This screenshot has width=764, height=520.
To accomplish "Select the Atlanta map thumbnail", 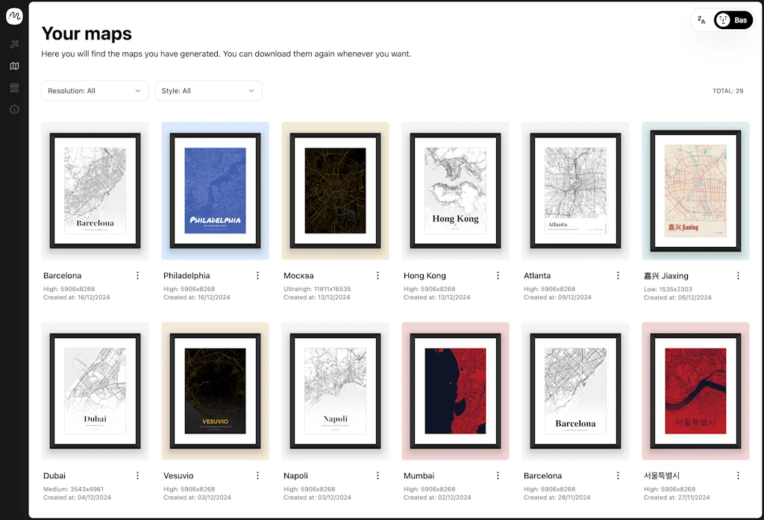I will (x=575, y=191).
